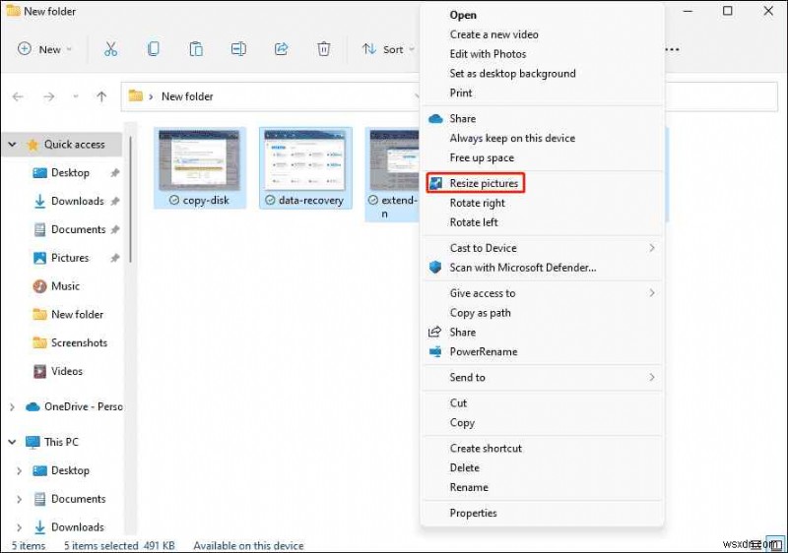
Task: Select the copy-disk image thumbnail
Action: click(200, 159)
